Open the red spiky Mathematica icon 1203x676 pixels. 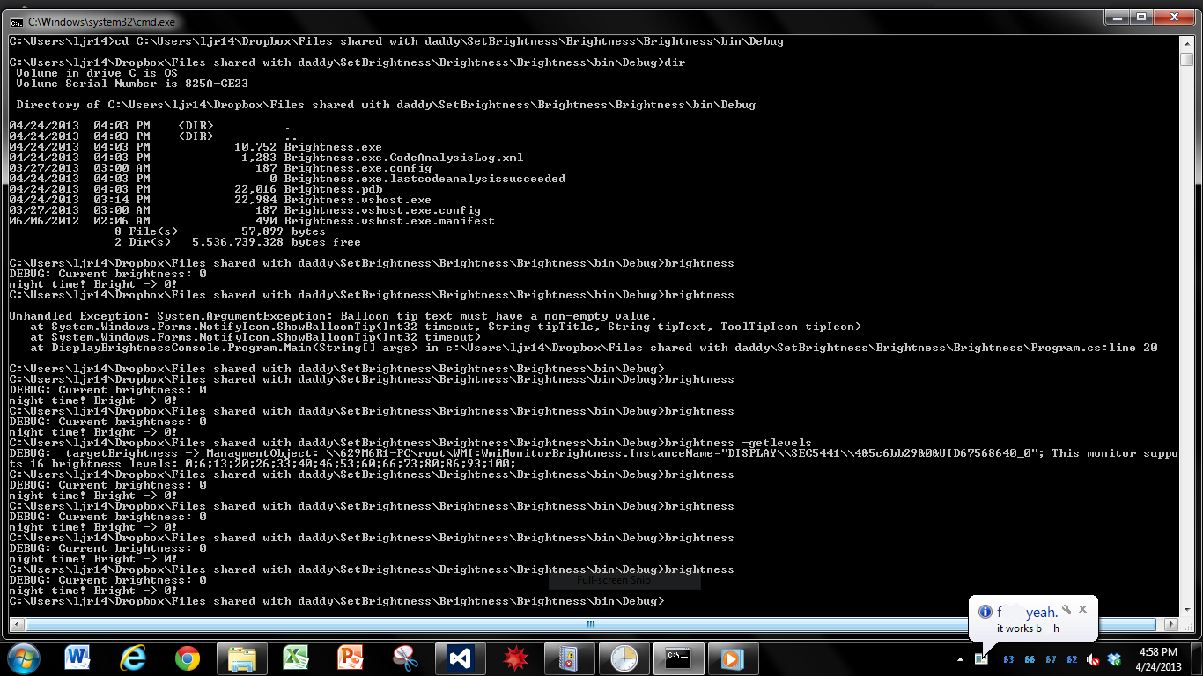515,658
